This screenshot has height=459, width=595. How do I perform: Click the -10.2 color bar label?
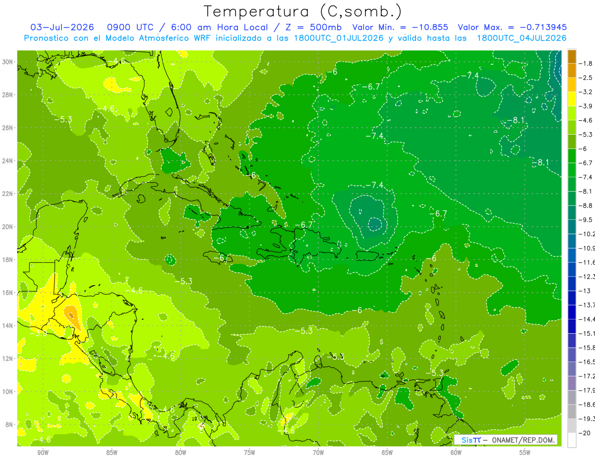[x=587, y=234]
